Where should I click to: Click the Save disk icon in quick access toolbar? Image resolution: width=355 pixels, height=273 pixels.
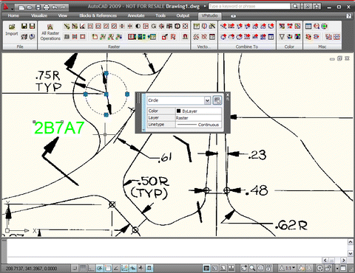click(x=38, y=7)
